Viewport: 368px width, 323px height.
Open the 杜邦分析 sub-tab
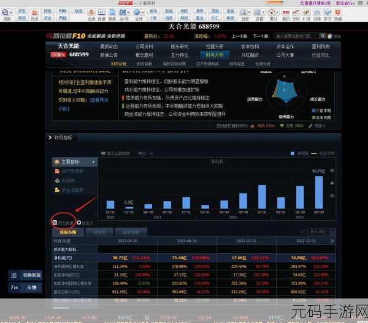tap(263, 64)
